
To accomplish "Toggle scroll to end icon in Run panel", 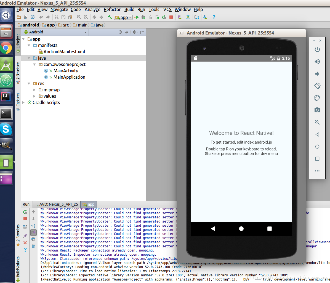I will (33, 232).
